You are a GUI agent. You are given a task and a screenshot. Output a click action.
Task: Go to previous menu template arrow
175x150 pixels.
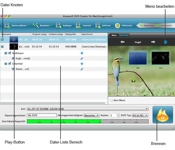122,42
